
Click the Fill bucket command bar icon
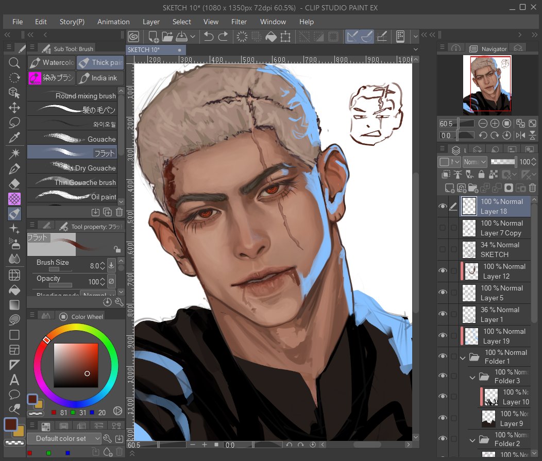tap(271, 36)
